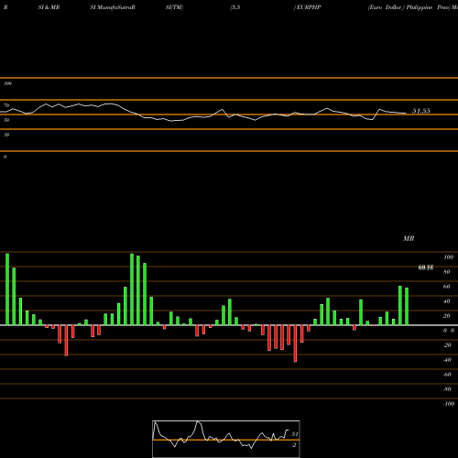Click the '-40' label on MR right axis
The width and height of the screenshot is (458, 458).
coord(447,360)
